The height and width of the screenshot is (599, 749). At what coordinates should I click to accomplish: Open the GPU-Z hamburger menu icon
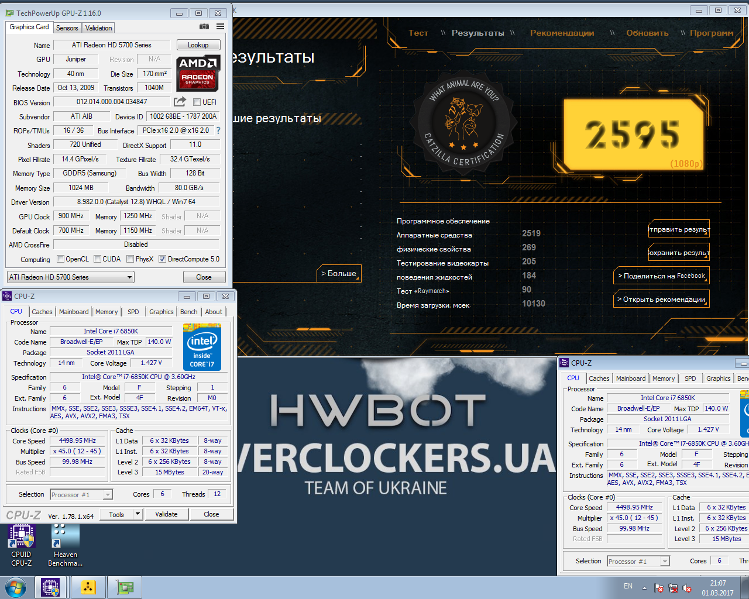point(220,26)
